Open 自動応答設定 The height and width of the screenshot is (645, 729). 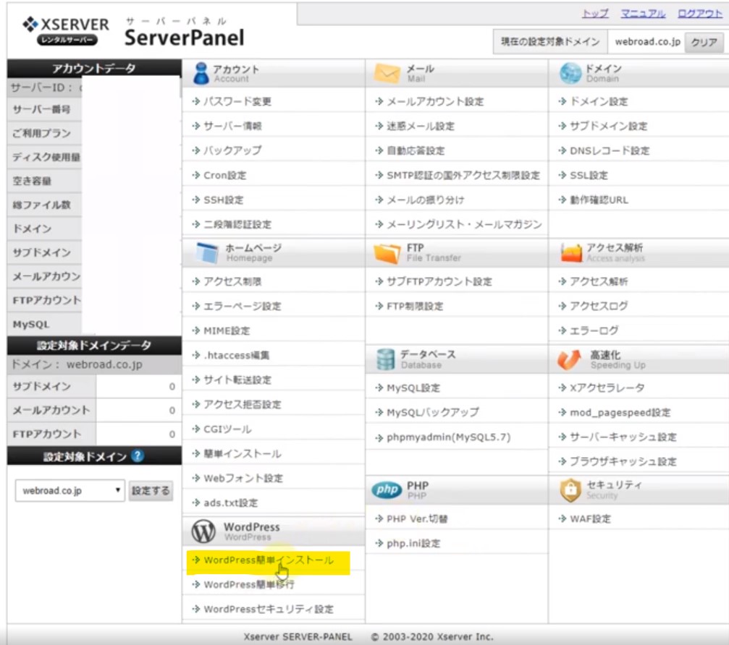416,150
